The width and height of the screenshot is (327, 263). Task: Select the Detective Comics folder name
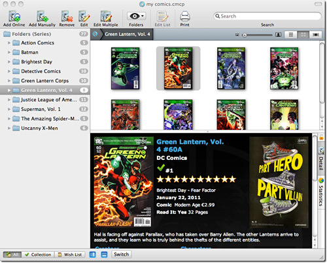[41, 71]
